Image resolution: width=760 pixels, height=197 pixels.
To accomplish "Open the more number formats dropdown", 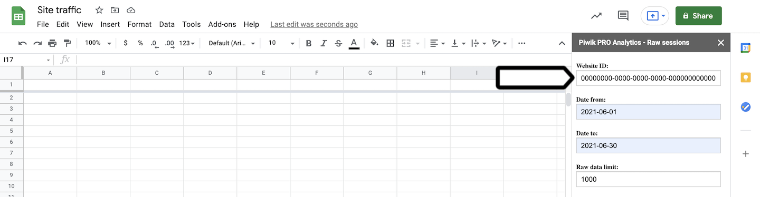I will pos(187,43).
